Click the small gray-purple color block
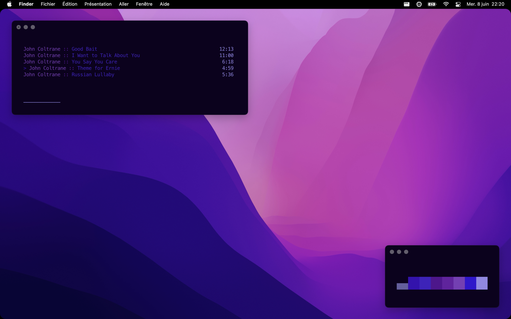Image resolution: width=511 pixels, height=319 pixels. click(x=402, y=286)
